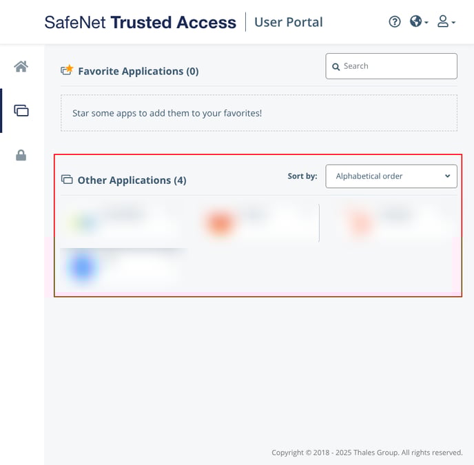474x465 pixels.
Task: Go to Home in the sidebar
Action: point(21,66)
